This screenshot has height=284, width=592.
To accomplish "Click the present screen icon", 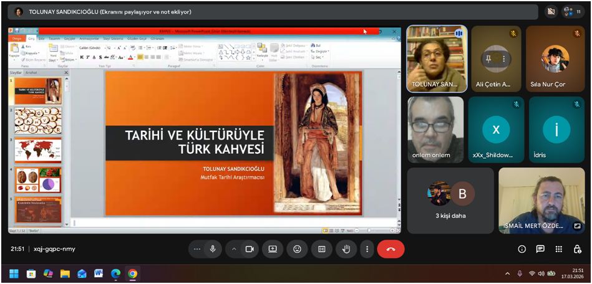I will coord(273,249).
